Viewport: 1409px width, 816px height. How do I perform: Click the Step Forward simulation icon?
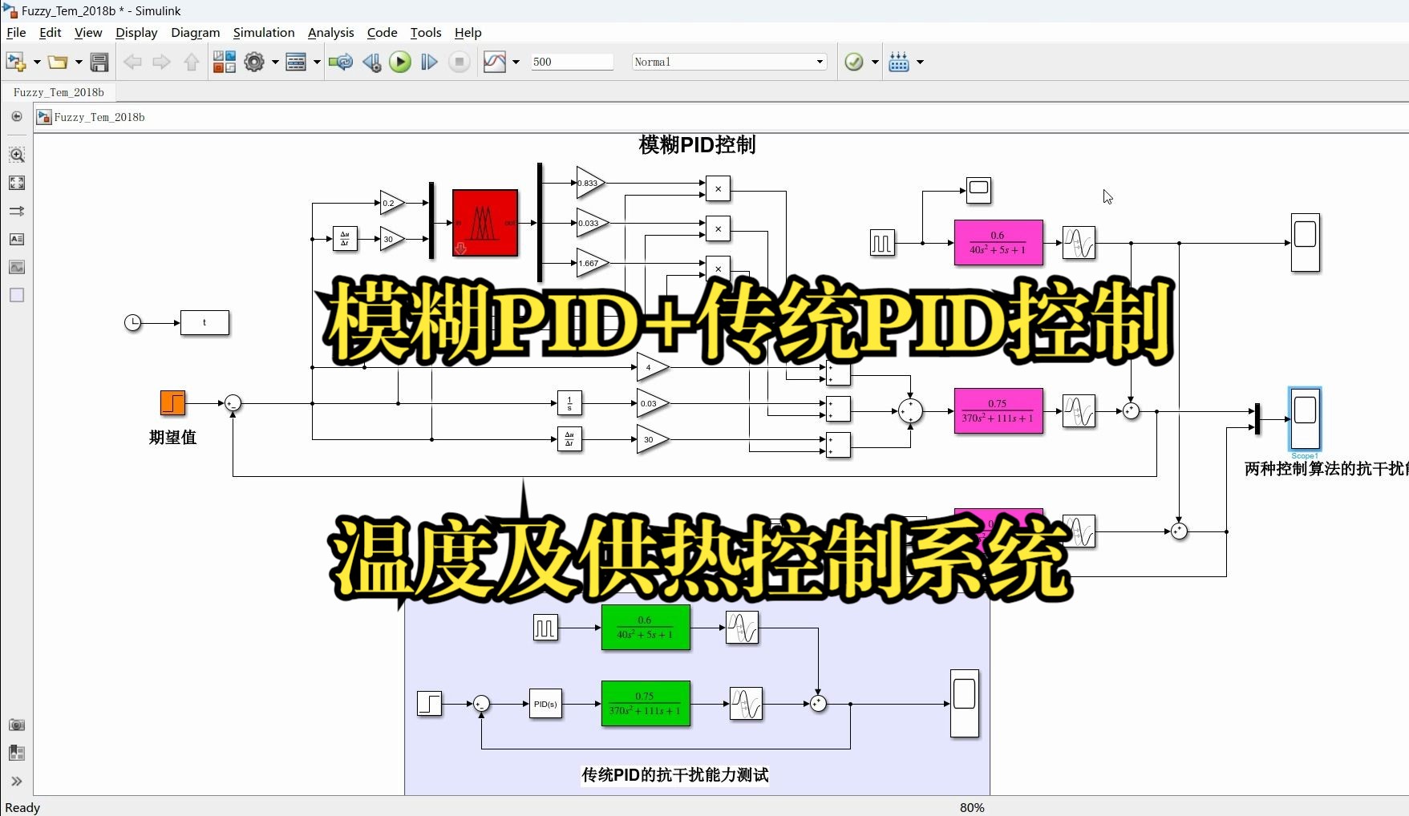(429, 62)
